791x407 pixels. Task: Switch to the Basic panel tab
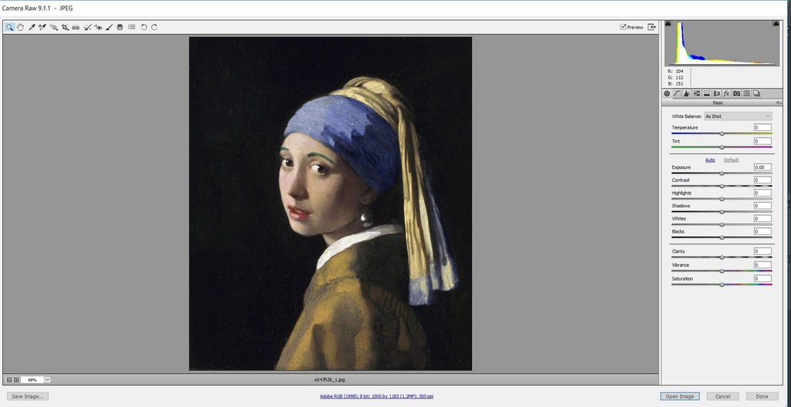pyautogui.click(x=667, y=94)
